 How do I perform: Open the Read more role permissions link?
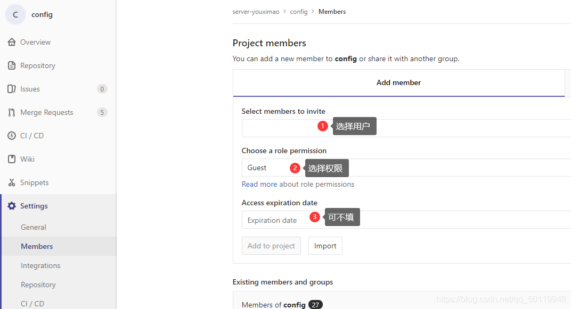(x=259, y=184)
